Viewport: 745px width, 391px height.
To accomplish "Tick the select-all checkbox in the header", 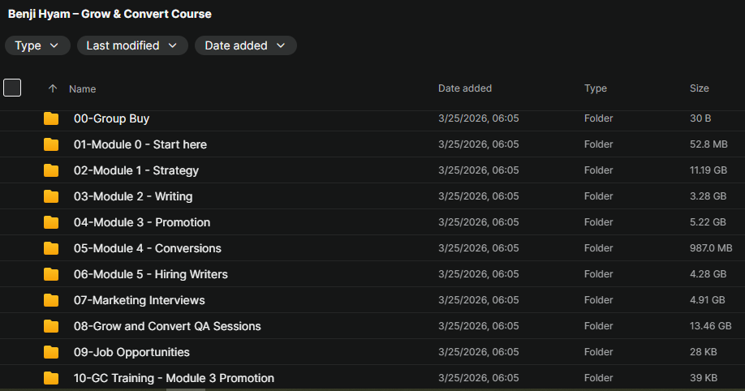I will coord(12,88).
